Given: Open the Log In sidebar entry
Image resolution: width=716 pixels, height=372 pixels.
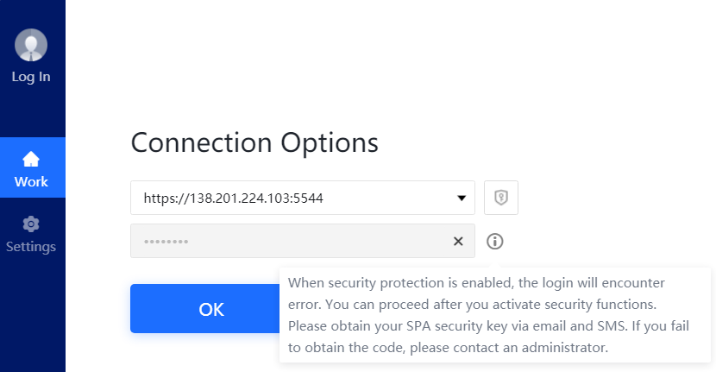Looking at the screenshot, I should point(31,76).
